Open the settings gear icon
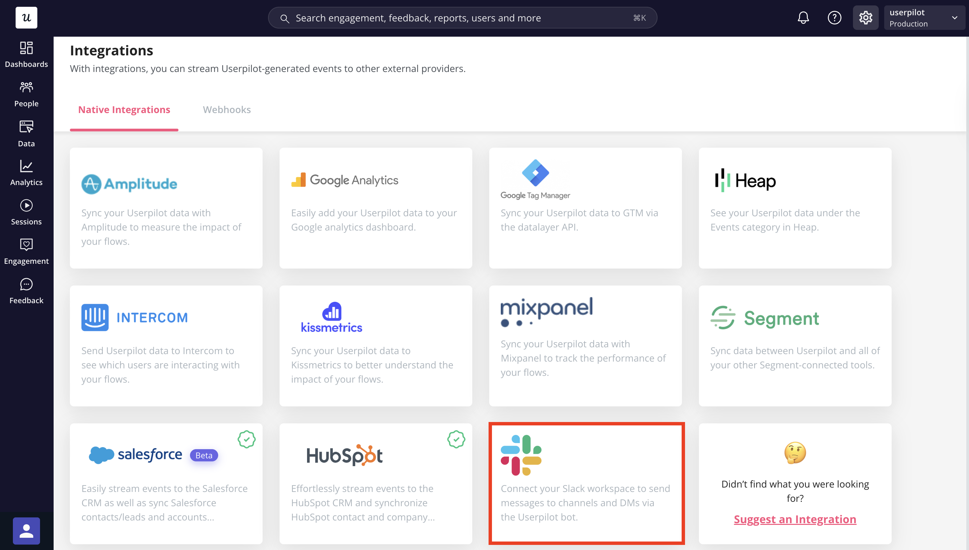The height and width of the screenshot is (550, 969). tap(866, 18)
